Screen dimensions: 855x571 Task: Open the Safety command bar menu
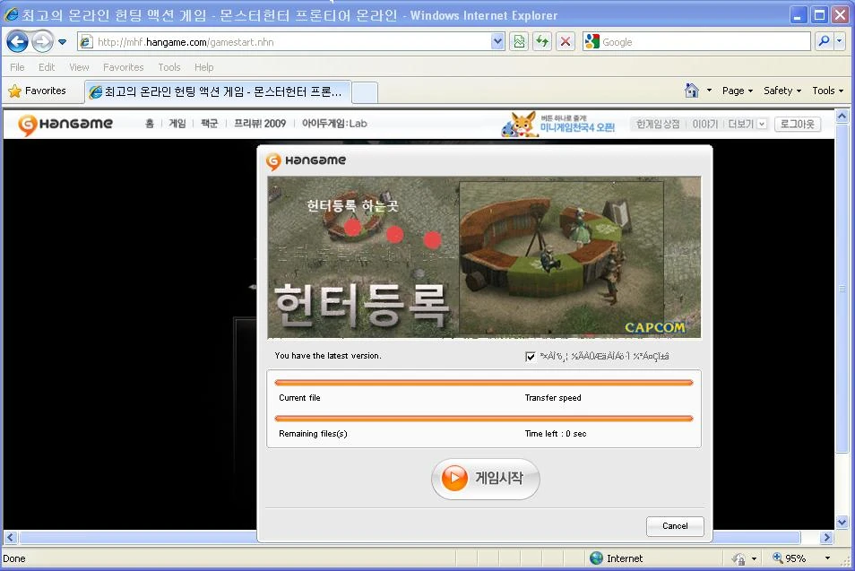(x=782, y=91)
